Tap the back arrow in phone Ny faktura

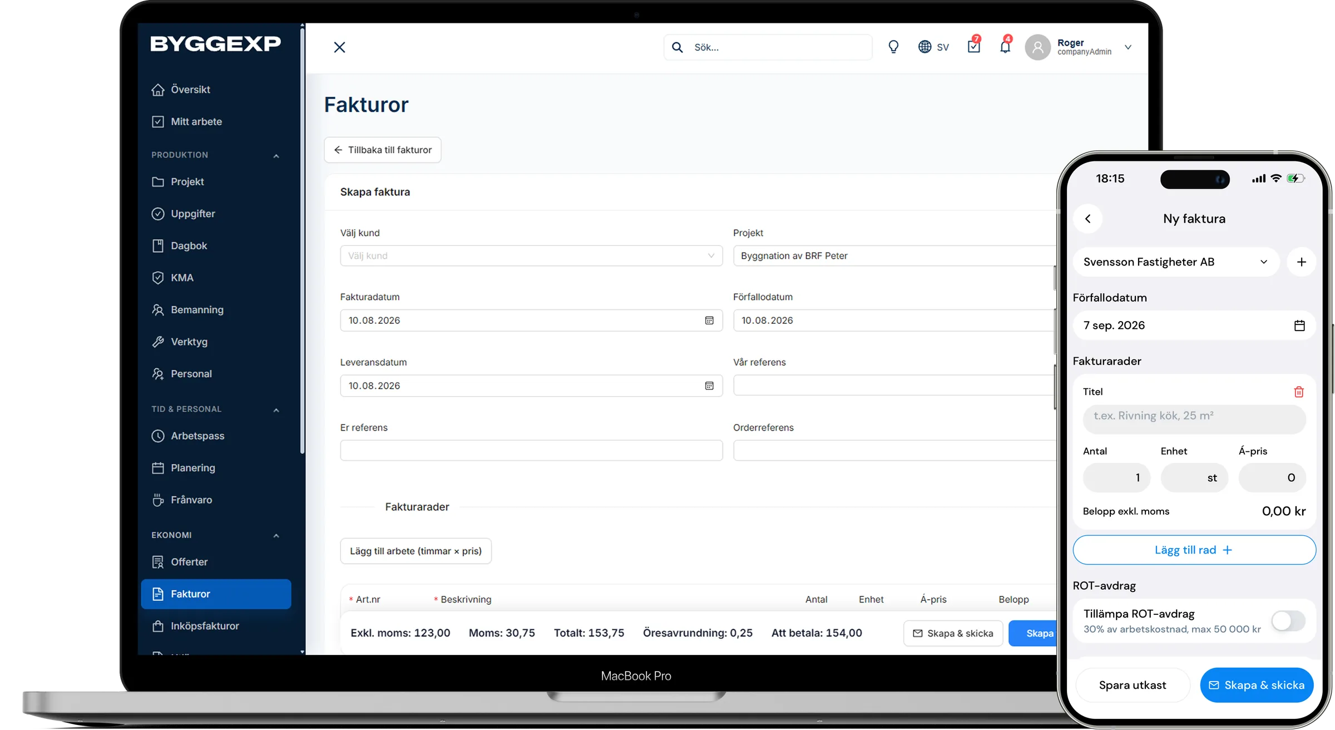[1088, 219]
